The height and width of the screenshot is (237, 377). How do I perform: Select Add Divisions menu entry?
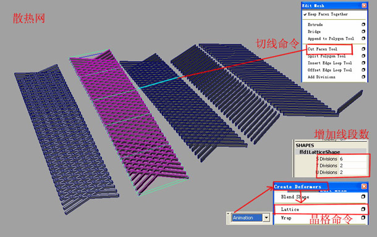321,77
